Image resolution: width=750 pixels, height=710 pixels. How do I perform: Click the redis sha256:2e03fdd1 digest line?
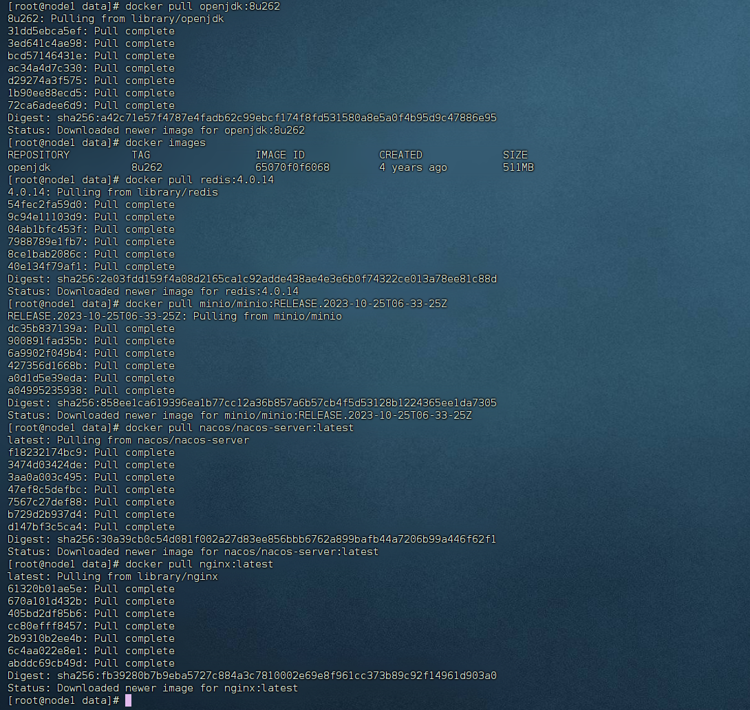tap(252, 280)
